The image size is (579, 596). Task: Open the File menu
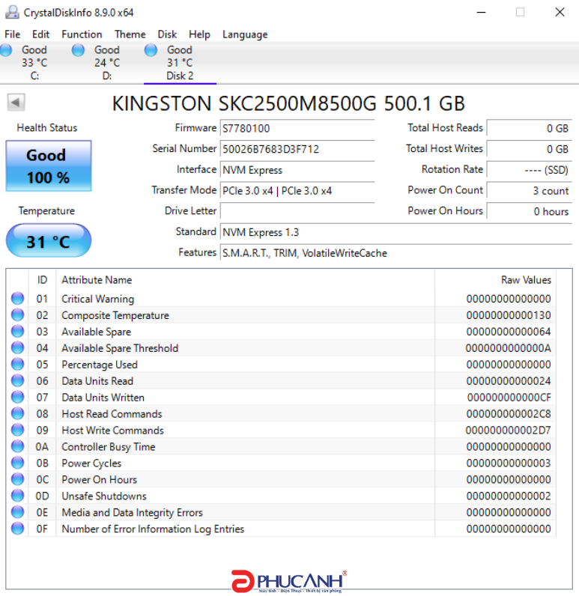pos(12,34)
